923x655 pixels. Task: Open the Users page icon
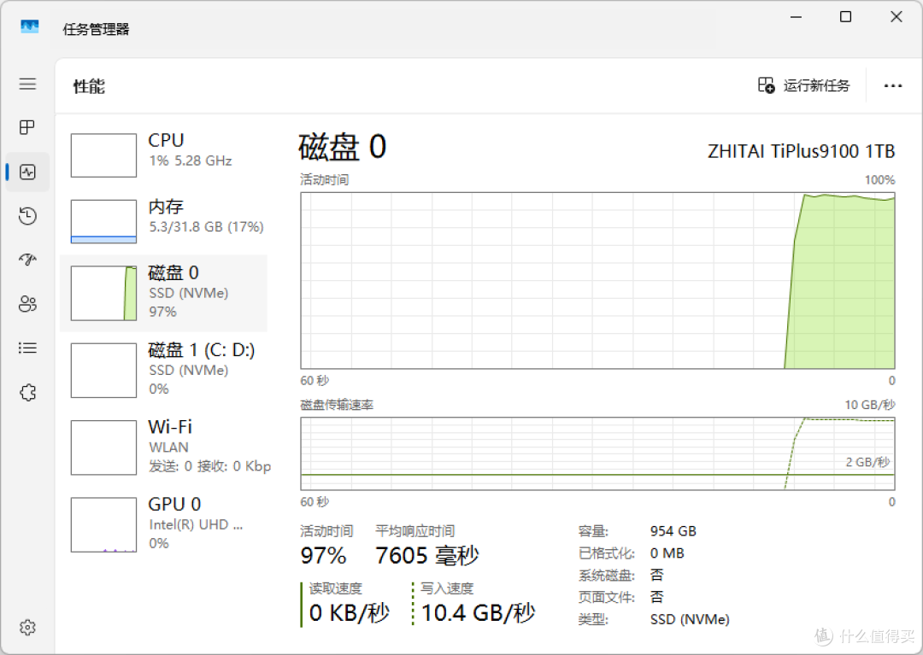pos(27,303)
